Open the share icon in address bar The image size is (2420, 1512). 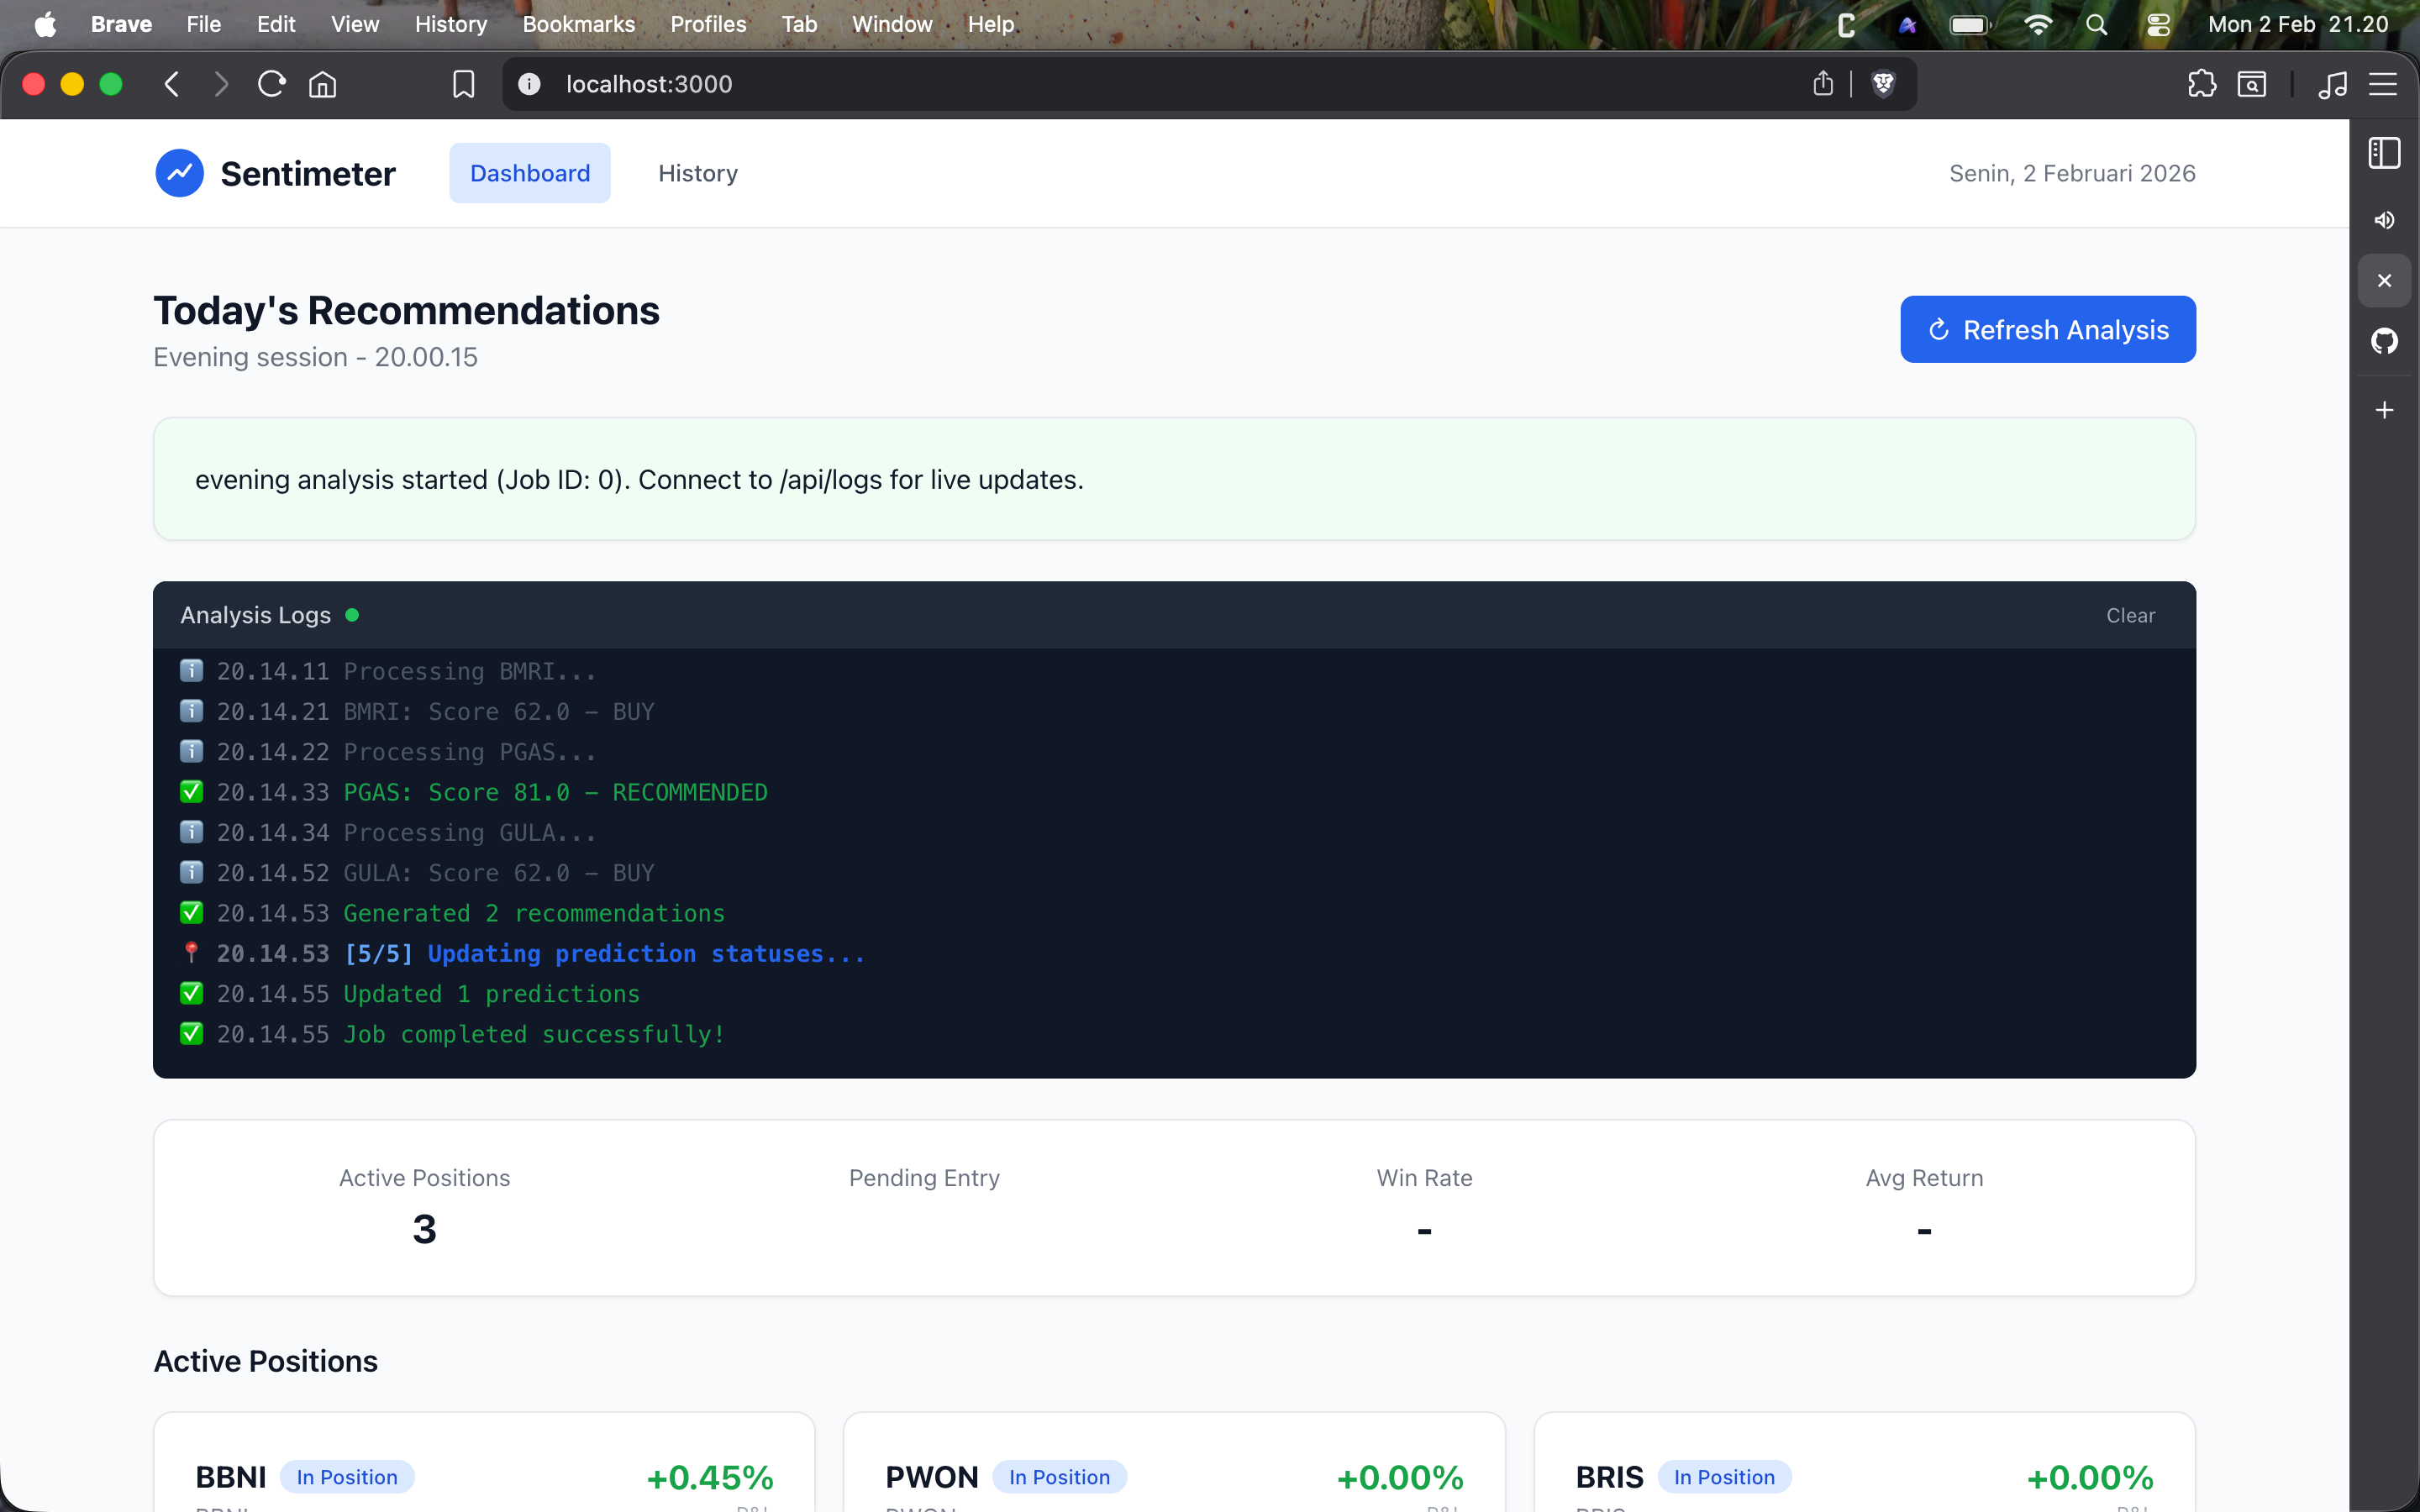tap(1822, 84)
